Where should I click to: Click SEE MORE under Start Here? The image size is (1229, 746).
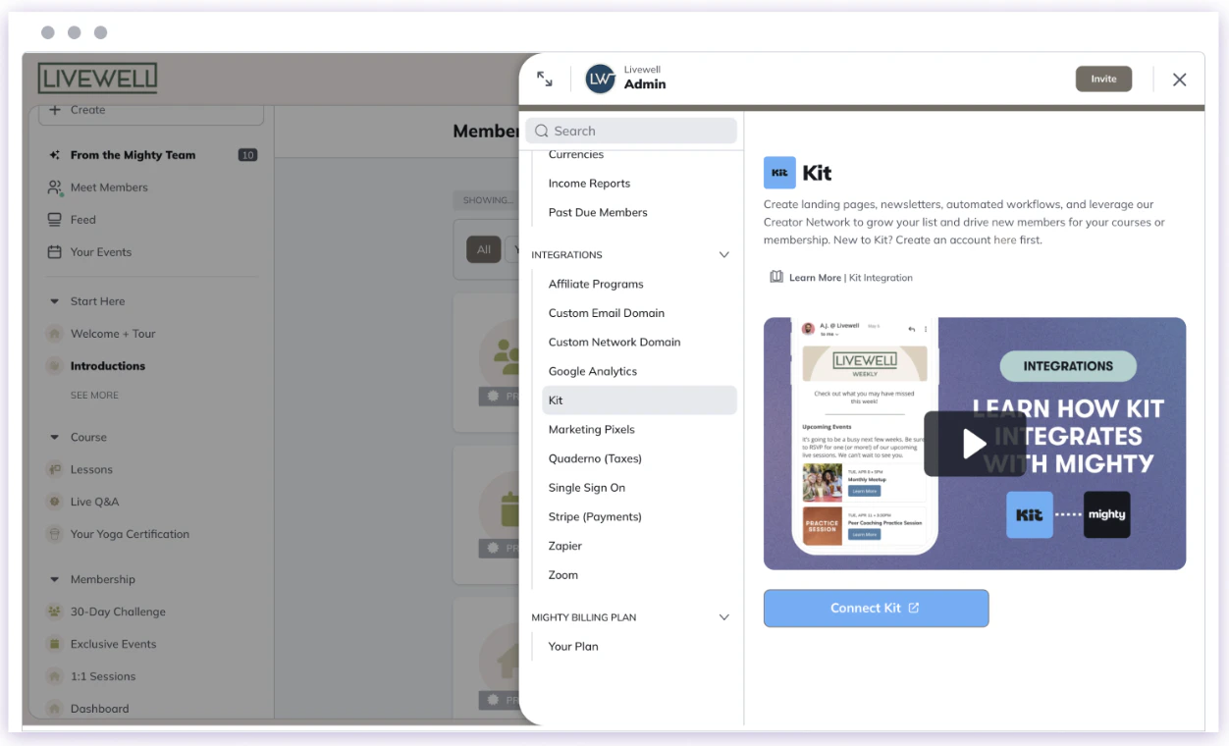[94, 396]
